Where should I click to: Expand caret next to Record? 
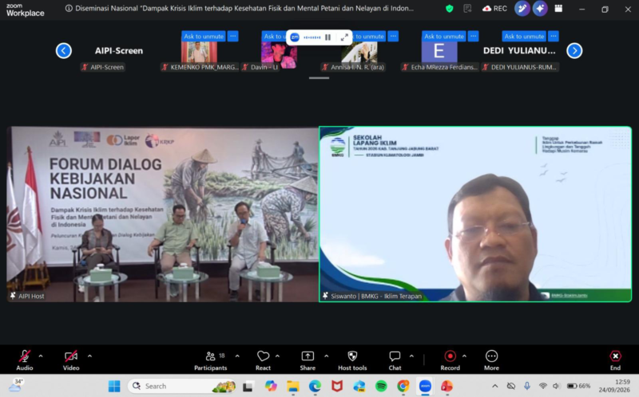pos(464,356)
